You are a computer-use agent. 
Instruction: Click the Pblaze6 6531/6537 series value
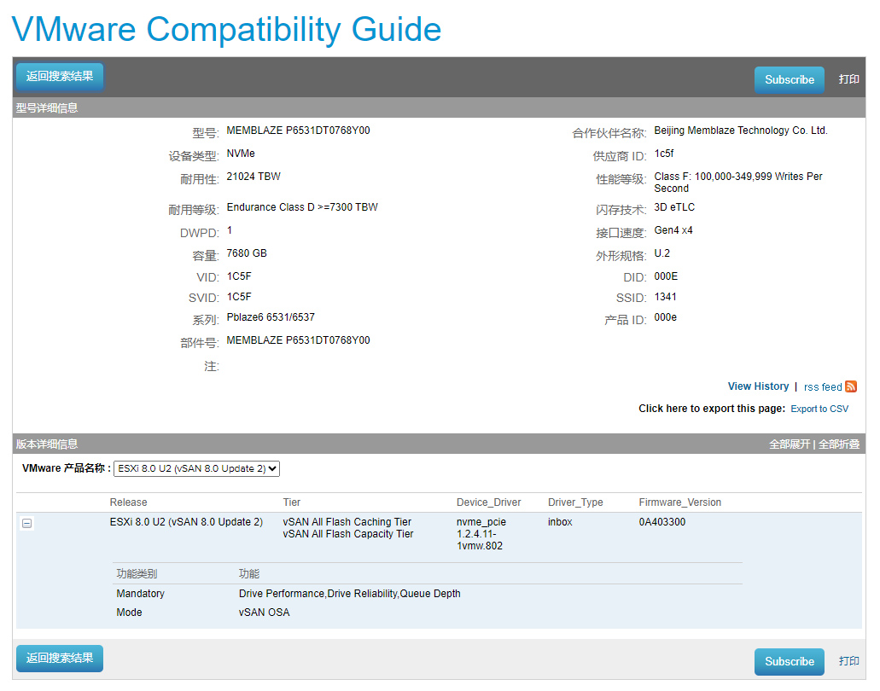click(x=271, y=316)
